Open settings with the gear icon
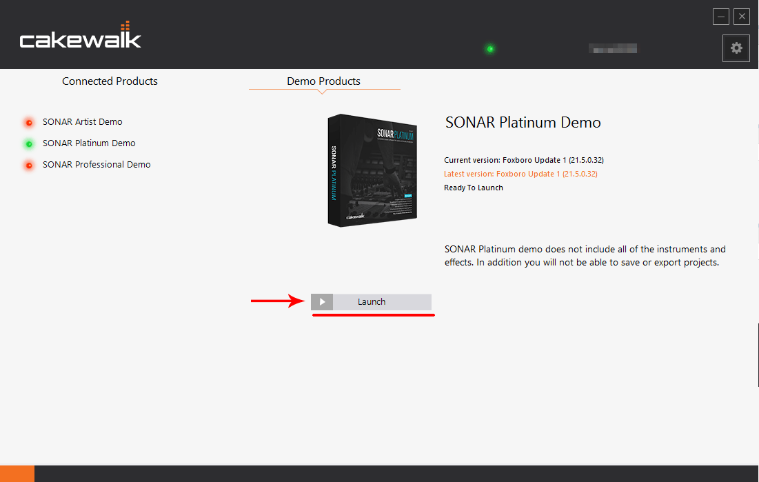This screenshot has width=759, height=482. point(736,48)
